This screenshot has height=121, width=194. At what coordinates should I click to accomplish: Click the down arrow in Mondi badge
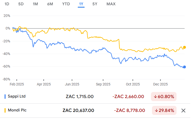(157, 110)
